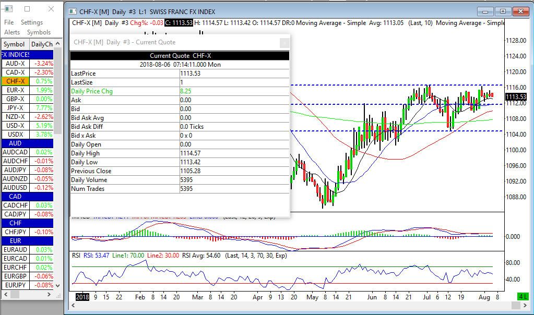
Task: Close the Current Quote popup
Action: 284,42
